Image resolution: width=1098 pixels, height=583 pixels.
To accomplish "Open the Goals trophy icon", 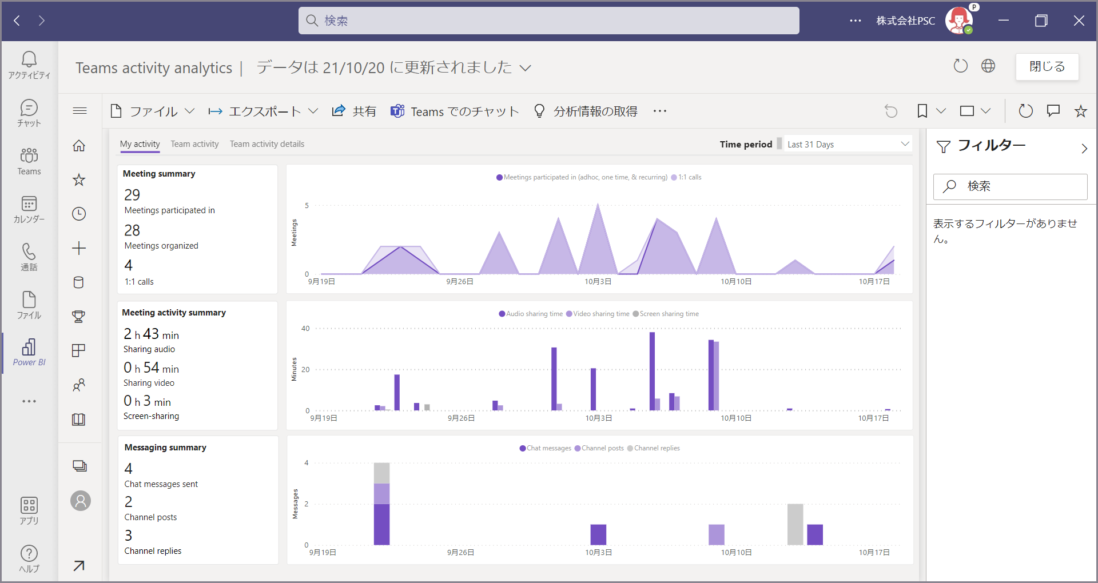I will (79, 317).
